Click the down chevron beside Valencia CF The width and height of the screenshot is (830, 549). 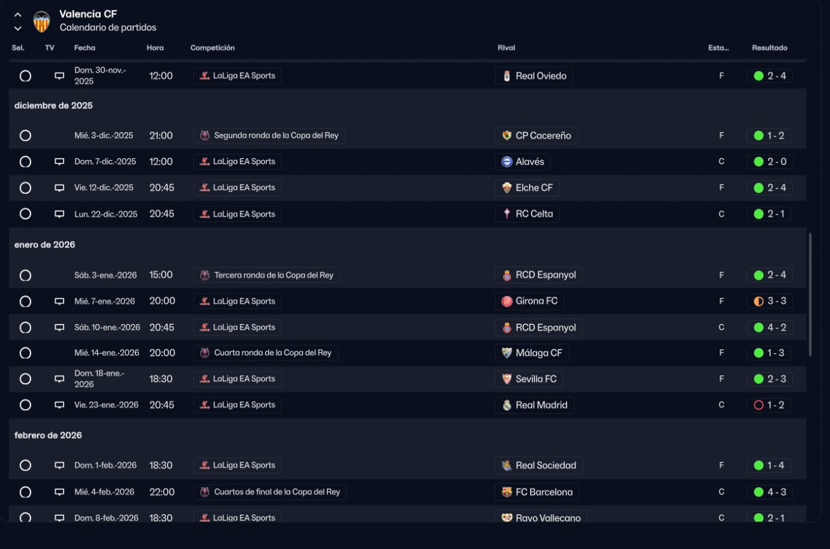[18, 29]
